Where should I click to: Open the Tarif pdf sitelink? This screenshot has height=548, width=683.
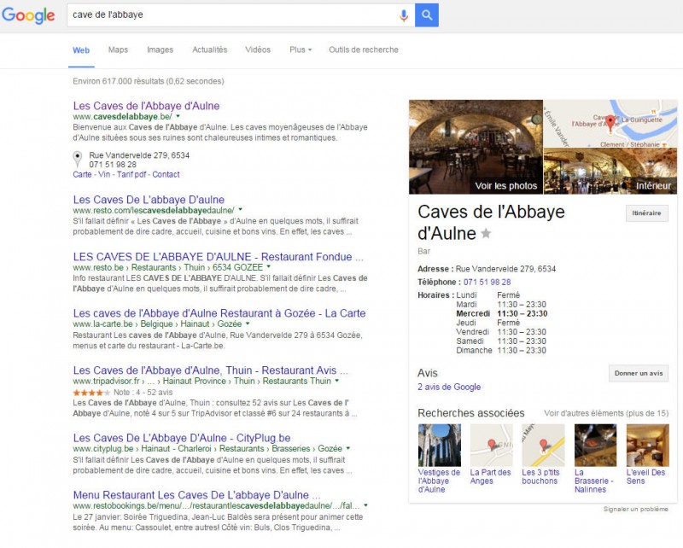click(131, 174)
